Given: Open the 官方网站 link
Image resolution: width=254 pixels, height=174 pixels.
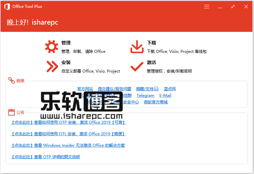Looking at the screenshot, I should [85, 89].
